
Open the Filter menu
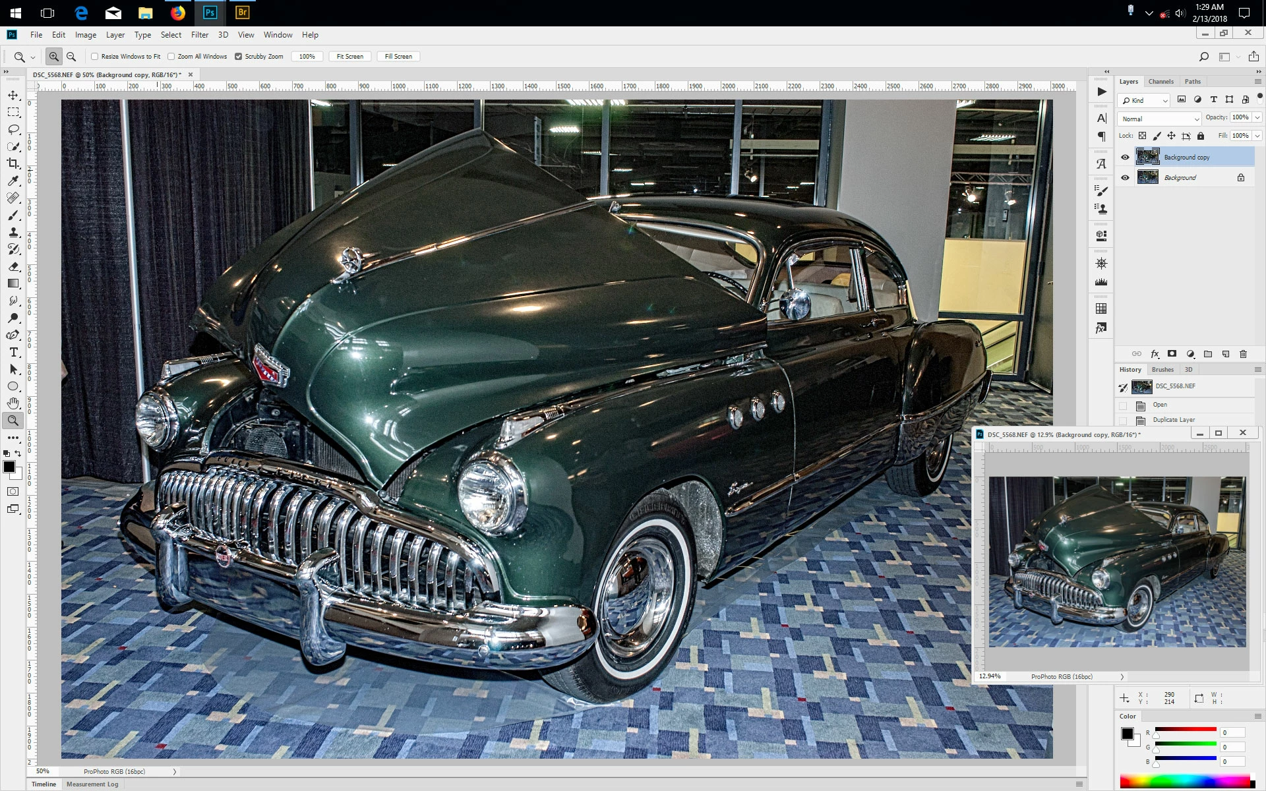(x=199, y=35)
